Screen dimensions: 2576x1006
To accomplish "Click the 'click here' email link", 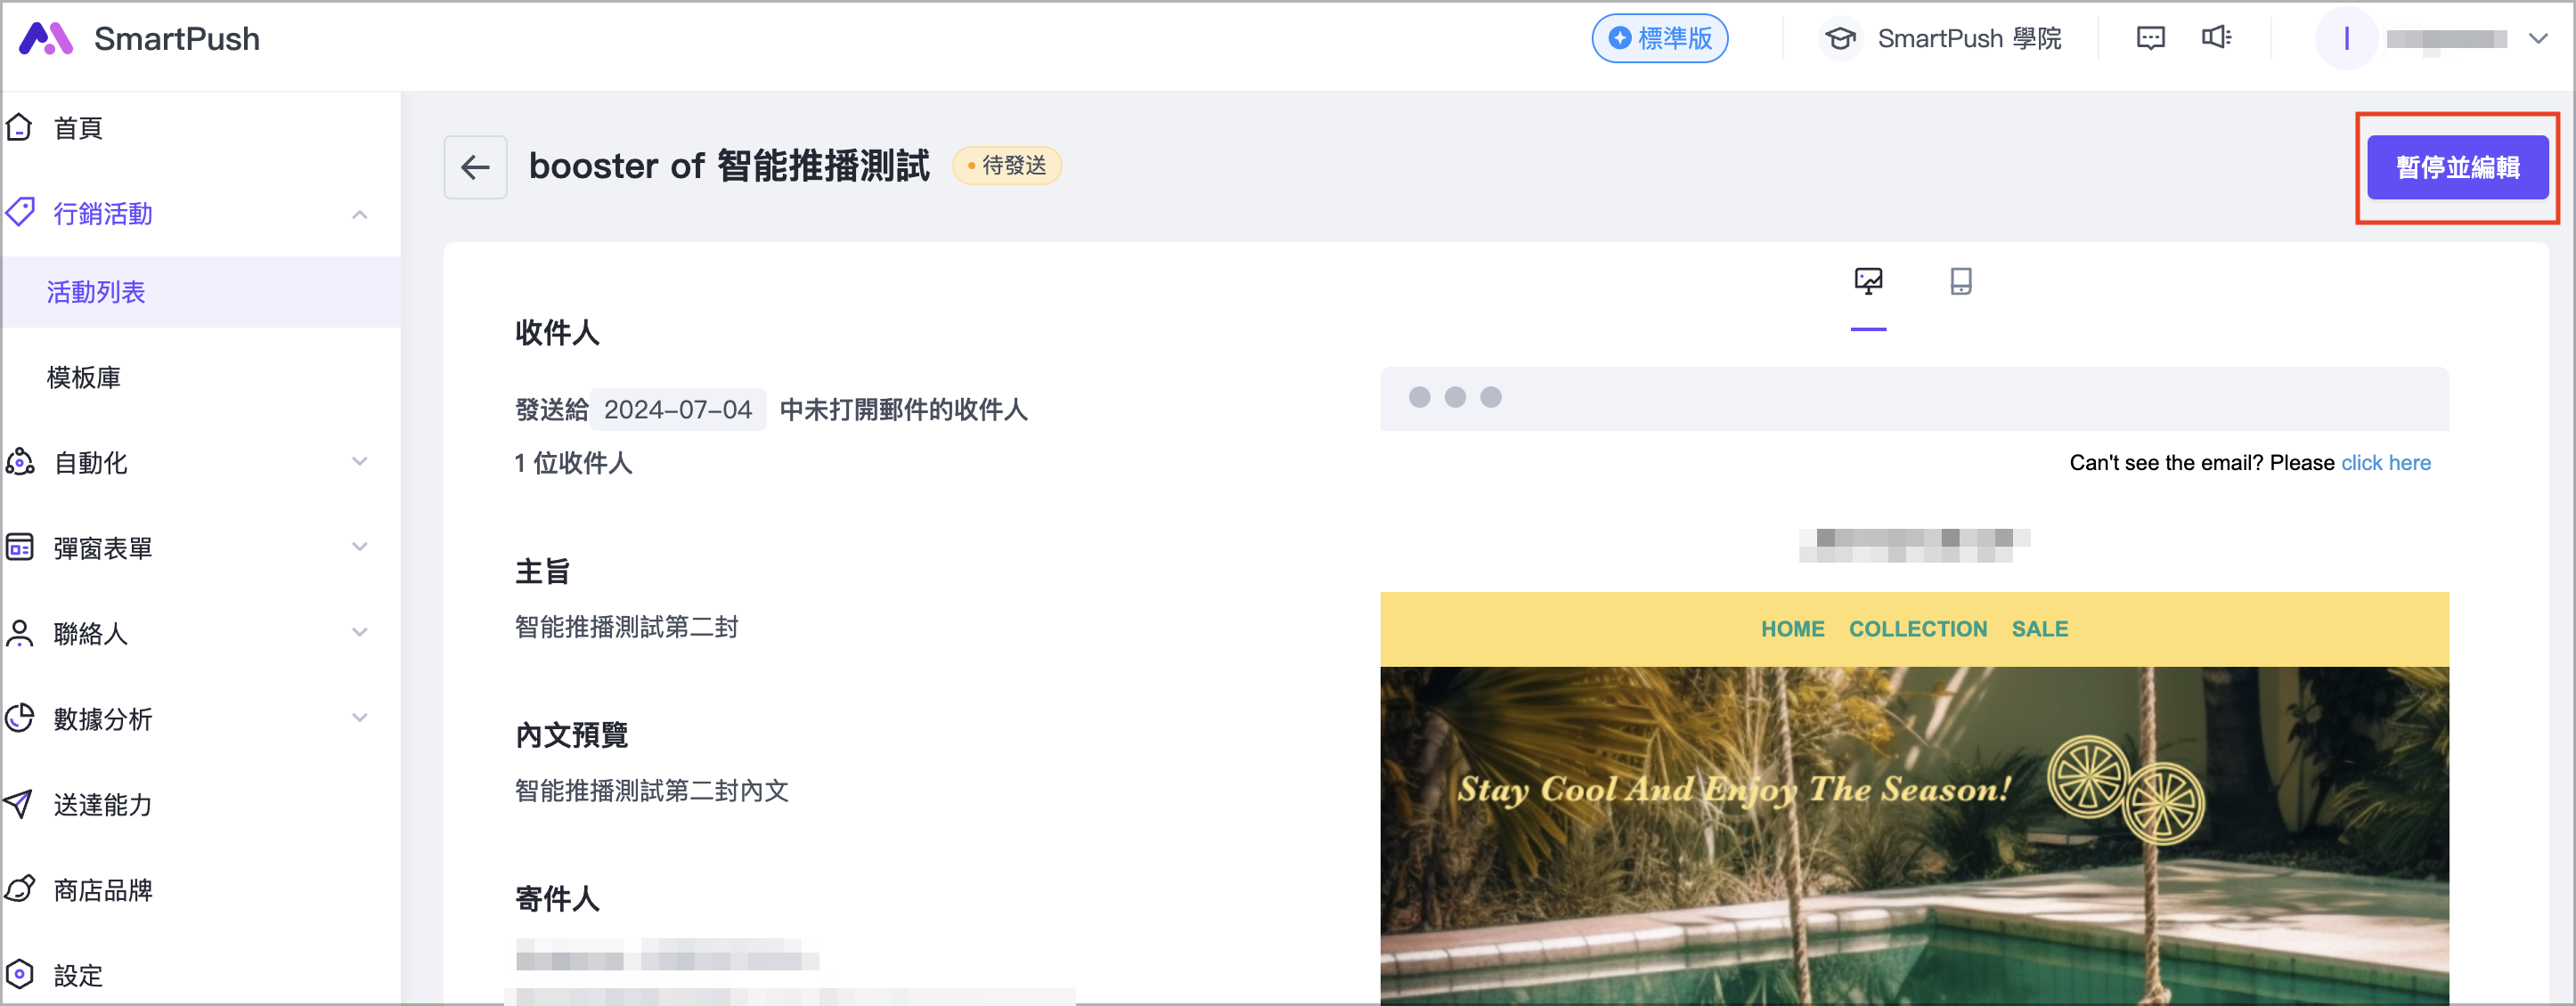I will [2385, 463].
